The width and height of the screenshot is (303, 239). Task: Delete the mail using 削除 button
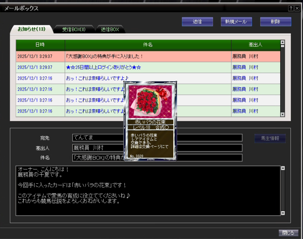275,22
